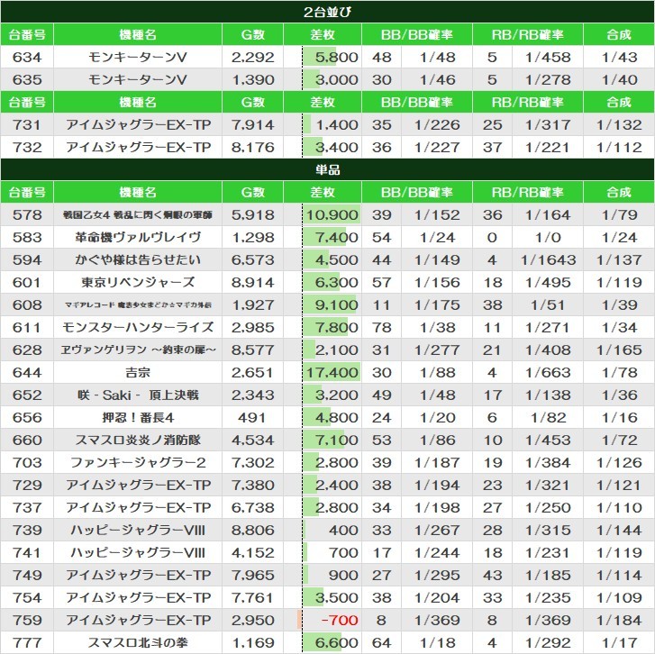The height and width of the screenshot is (654, 655).
Task: Select game count 491
Action: (252, 418)
